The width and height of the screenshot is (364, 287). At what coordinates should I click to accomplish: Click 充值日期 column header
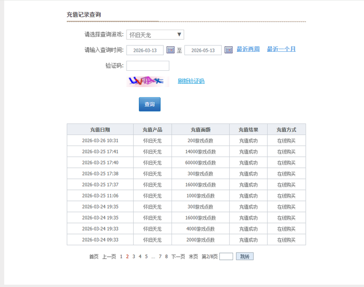(x=100, y=130)
